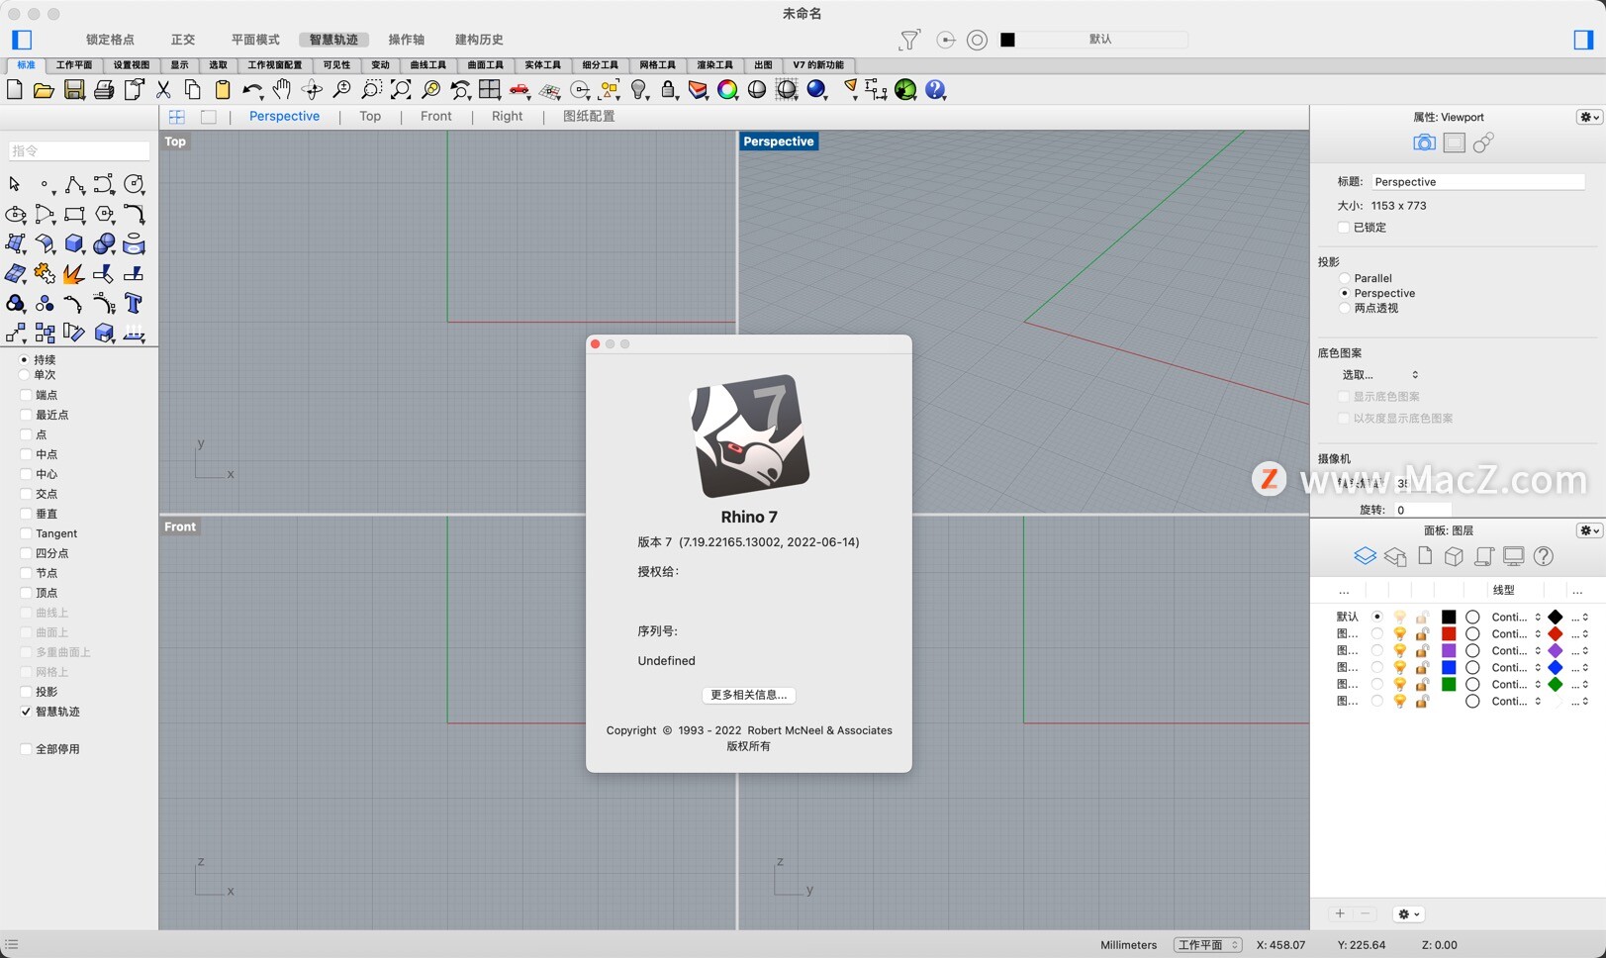Click the red car icon in toolbar
This screenshot has width=1606, height=958.
[x=520, y=90]
